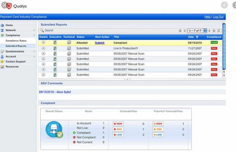This screenshot has height=152, width=236.
Task: Select Resources in the sidebar
Action: pos(12,66)
